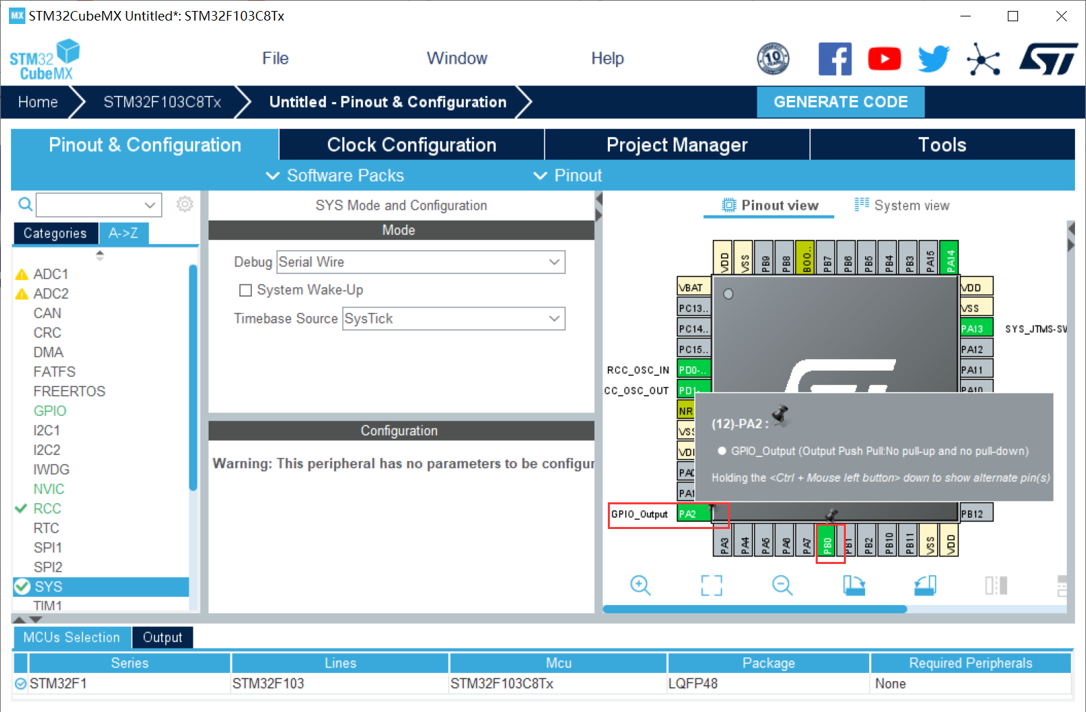Select the PB0 pin on the chip
The width and height of the screenshot is (1086, 712).
tap(826, 541)
